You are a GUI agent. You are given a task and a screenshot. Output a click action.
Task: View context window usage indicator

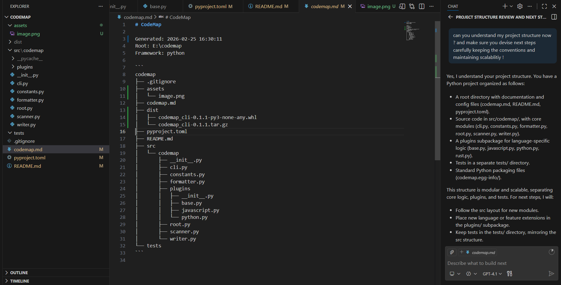pyautogui.click(x=551, y=252)
